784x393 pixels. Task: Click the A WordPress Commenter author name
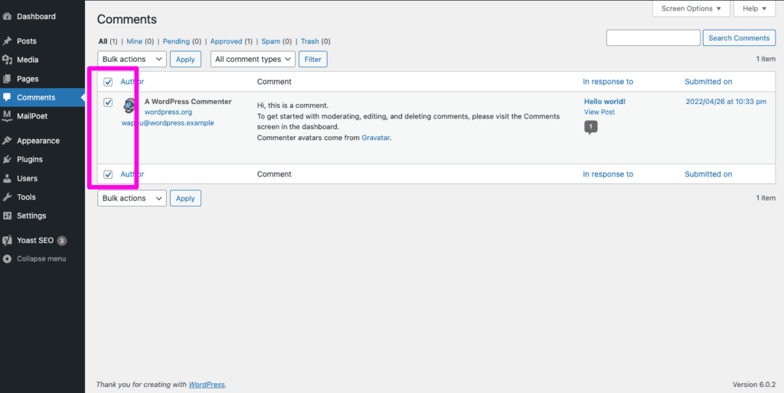point(188,102)
